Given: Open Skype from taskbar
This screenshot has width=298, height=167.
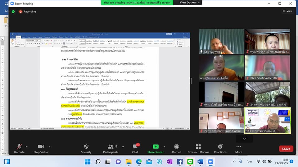Looking at the screenshot, I should [159, 162].
